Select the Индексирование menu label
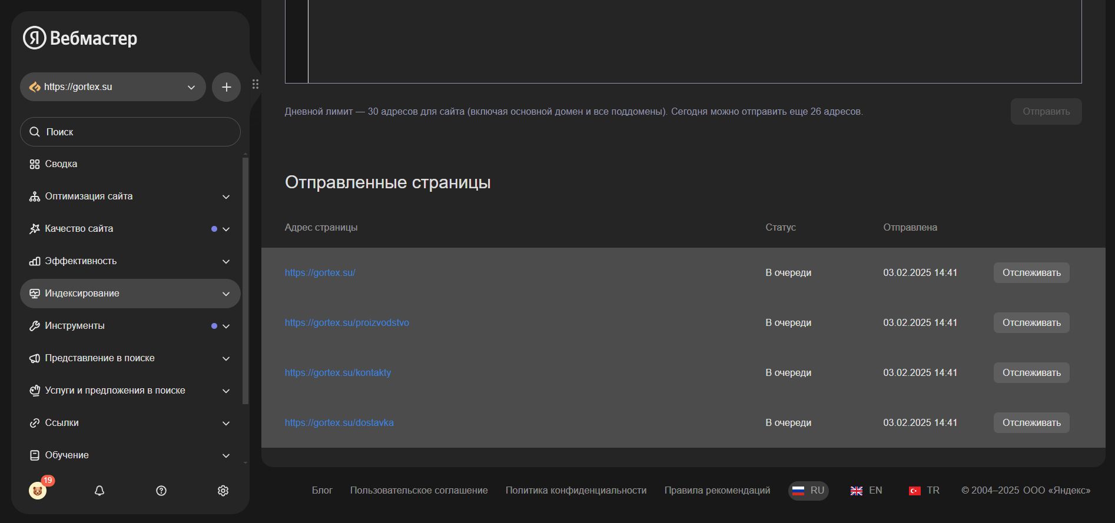 click(x=82, y=294)
